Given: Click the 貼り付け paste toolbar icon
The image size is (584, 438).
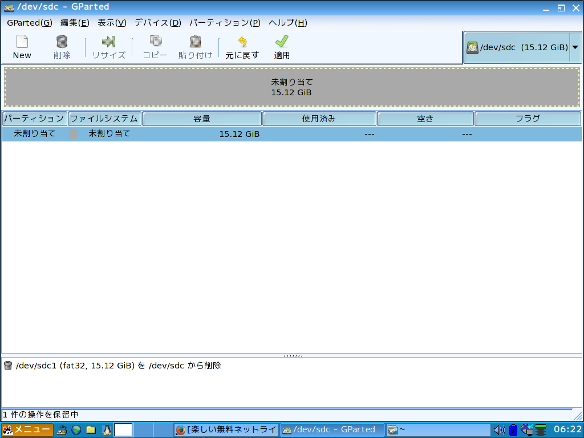Looking at the screenshot, I should [x=196, y=41].
